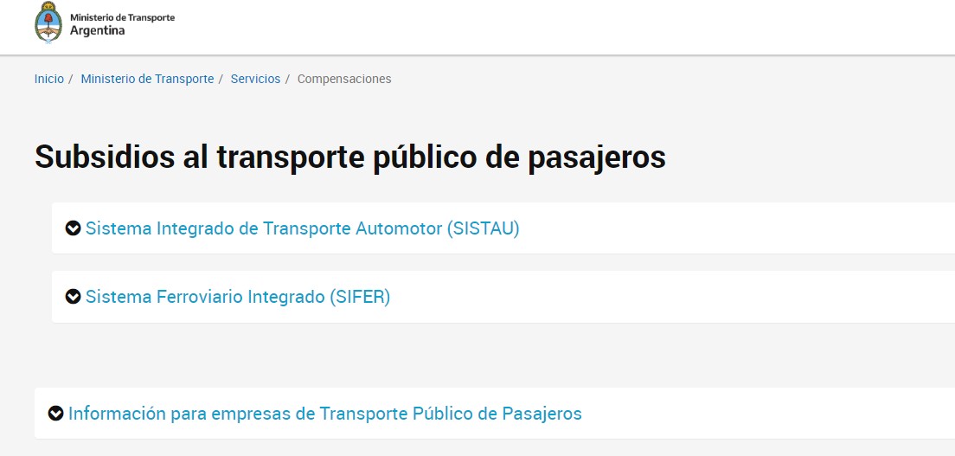Click the chevron icon beside Información para empresas
The height and width of the screenshot is (456, 955).
coord(55,414)
